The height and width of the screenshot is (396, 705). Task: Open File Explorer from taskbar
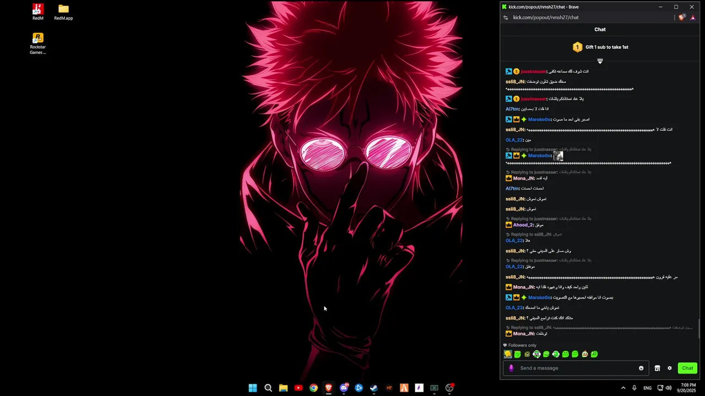coord(283,388)
